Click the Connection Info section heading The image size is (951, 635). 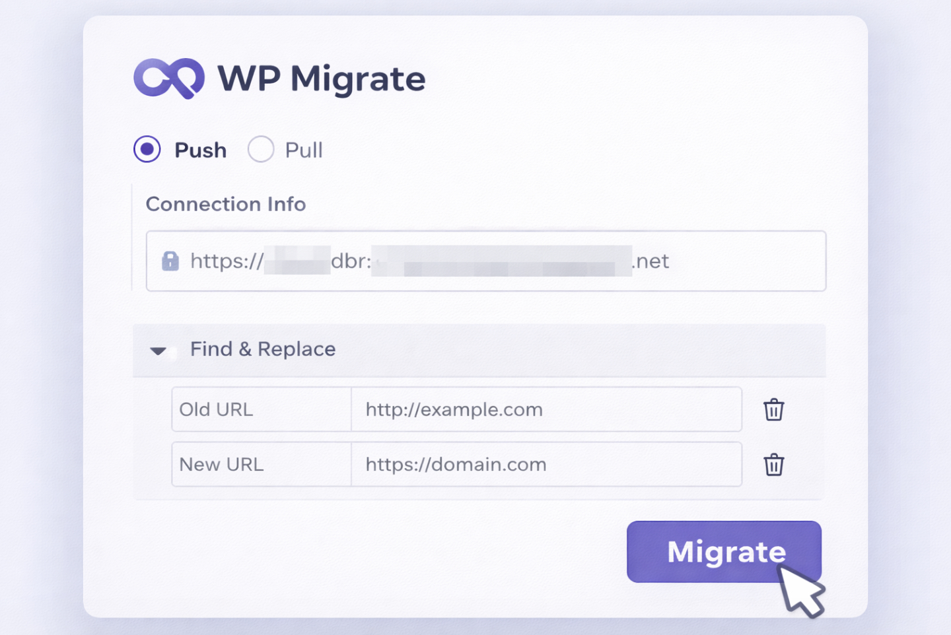click(x=226, y=204)
